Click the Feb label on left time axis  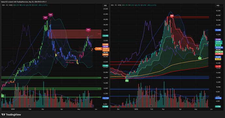coord(30,109)
